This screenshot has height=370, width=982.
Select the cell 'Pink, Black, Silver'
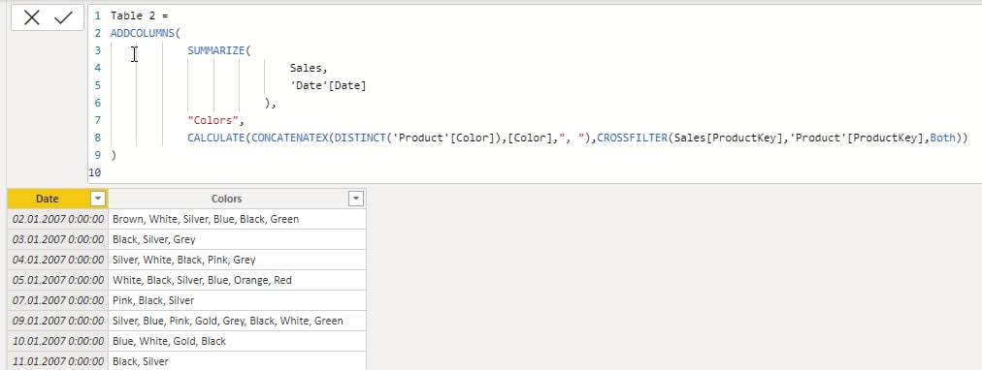pos(237,300)
